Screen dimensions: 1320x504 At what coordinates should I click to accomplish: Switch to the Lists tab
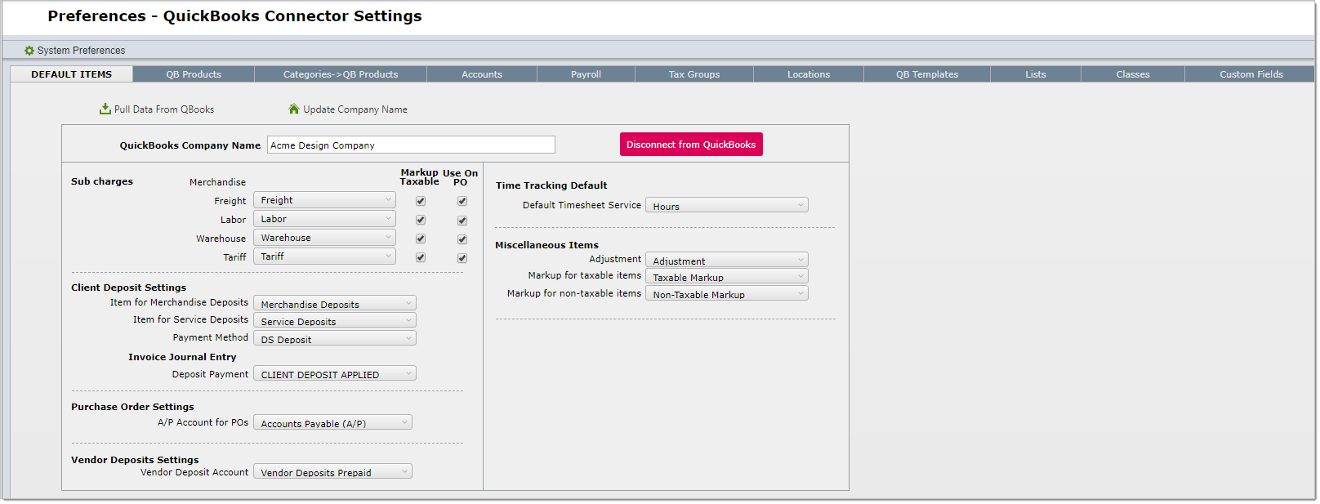click(x=1036, y=74)
